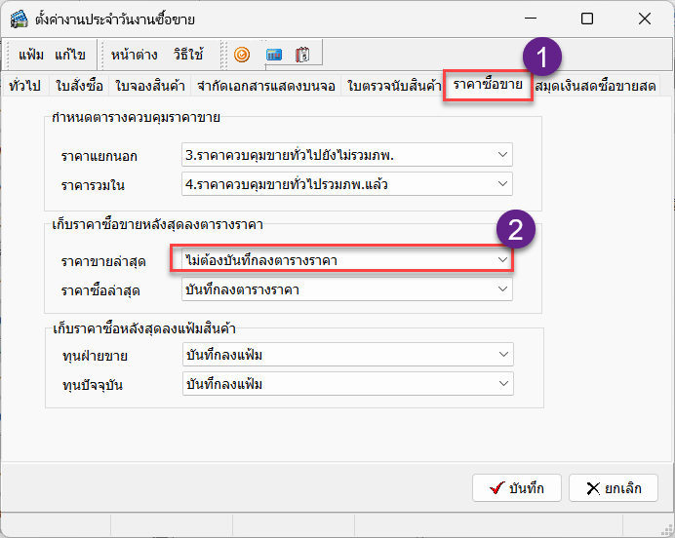The width and height of the screenshot is (675, 538).
Task: Switch to the ใบสั่งซื้อ tab
Action: pyautogui.click(x=79, y=86)
